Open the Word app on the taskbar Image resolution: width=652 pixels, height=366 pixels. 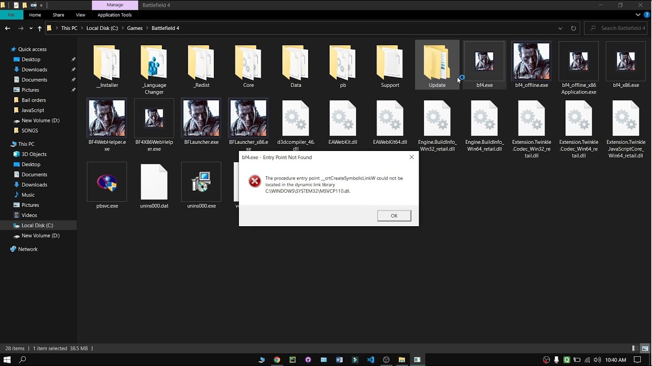click(x=339, y=360)
